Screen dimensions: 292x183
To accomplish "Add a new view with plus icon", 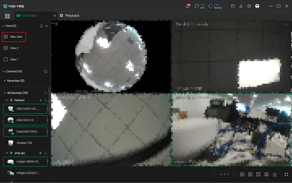I will [46, 26].
